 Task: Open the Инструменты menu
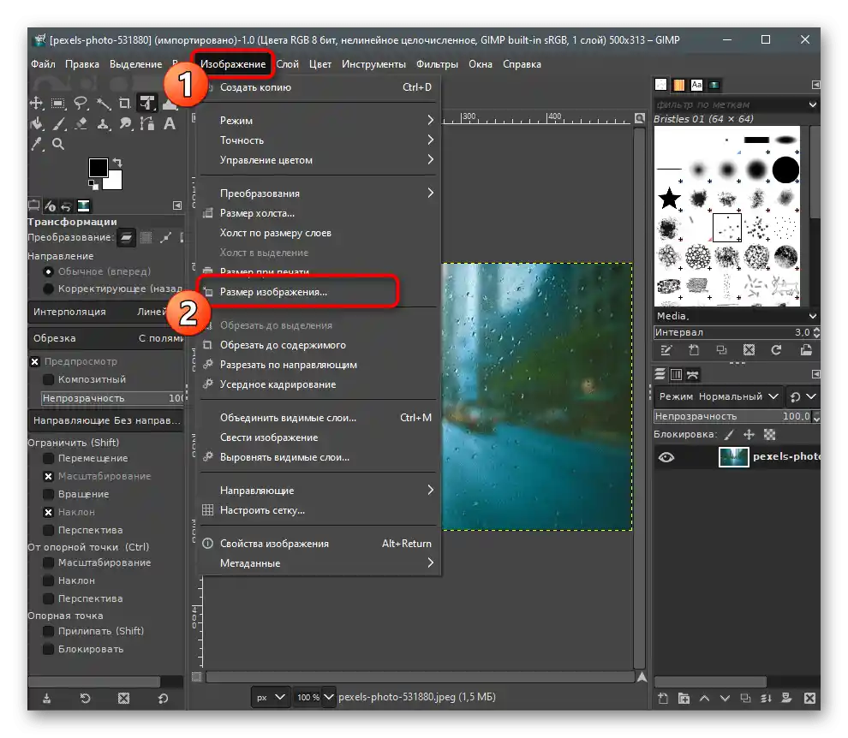coord(373,64)
